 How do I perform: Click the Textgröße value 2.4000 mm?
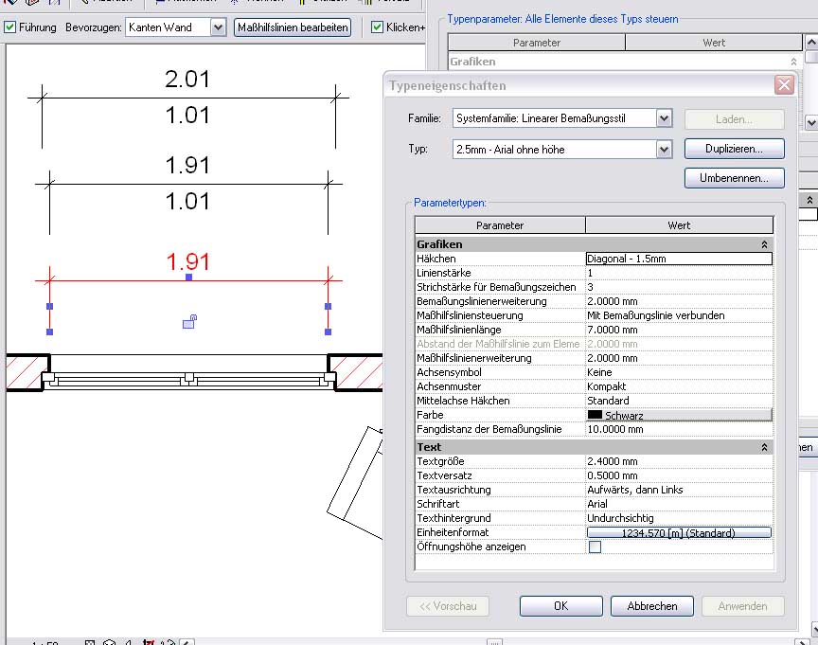(x=679, y=462)
